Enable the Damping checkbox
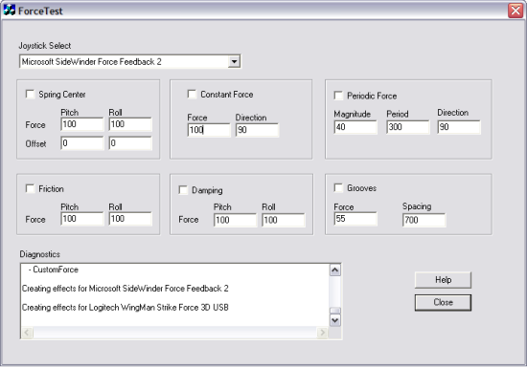Viewport: 527px width, 367px height. tap(183, 190)
